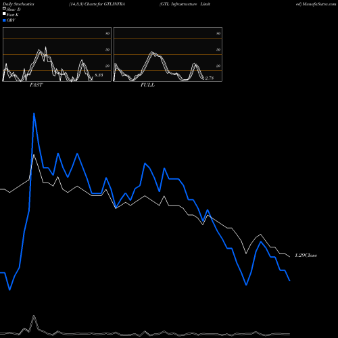Click the 80 level label in FAST chart
The height and width of the screenshot is (338, 338).
[x=107, y=33]
